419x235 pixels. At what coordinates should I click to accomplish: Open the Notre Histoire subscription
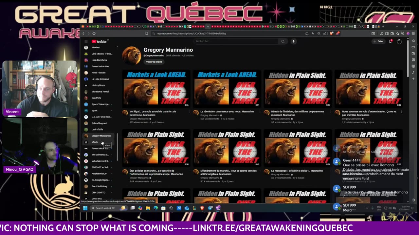(x=98, y=72)
